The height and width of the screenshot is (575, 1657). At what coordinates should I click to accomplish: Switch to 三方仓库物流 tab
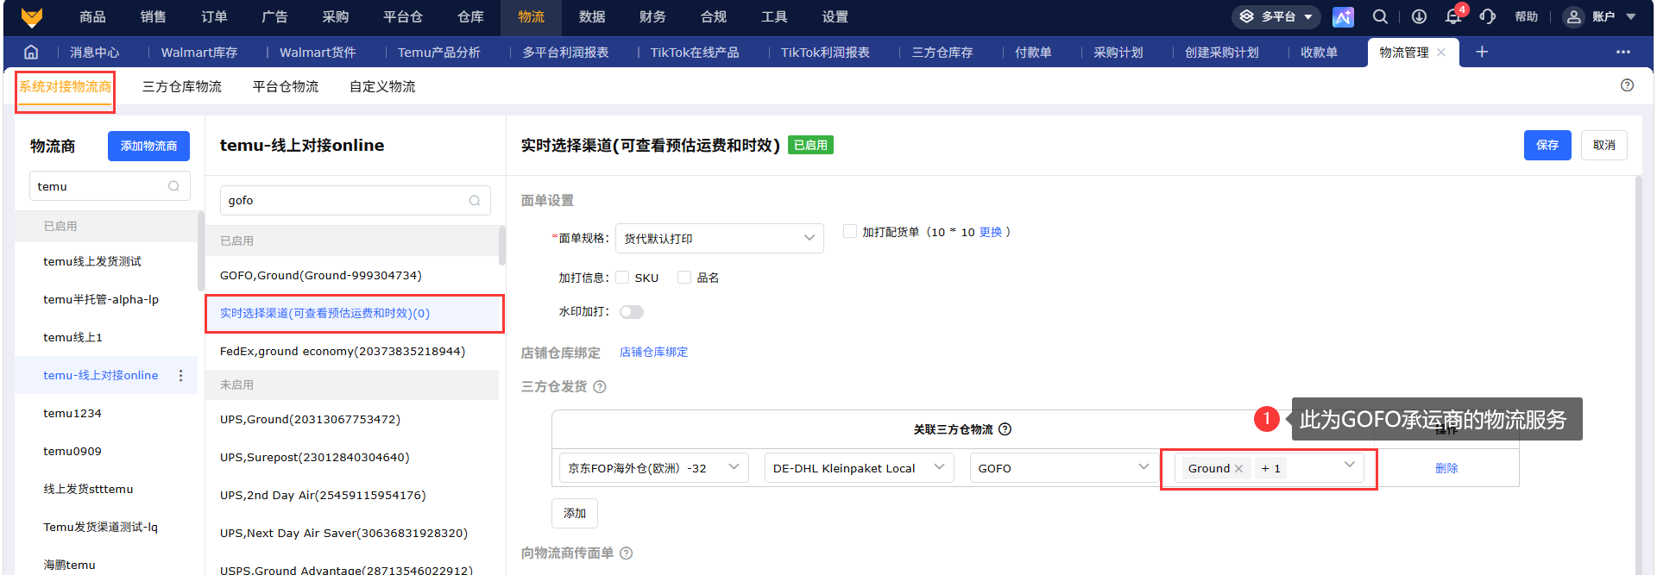pyautogui.click(x=181, y=86)
